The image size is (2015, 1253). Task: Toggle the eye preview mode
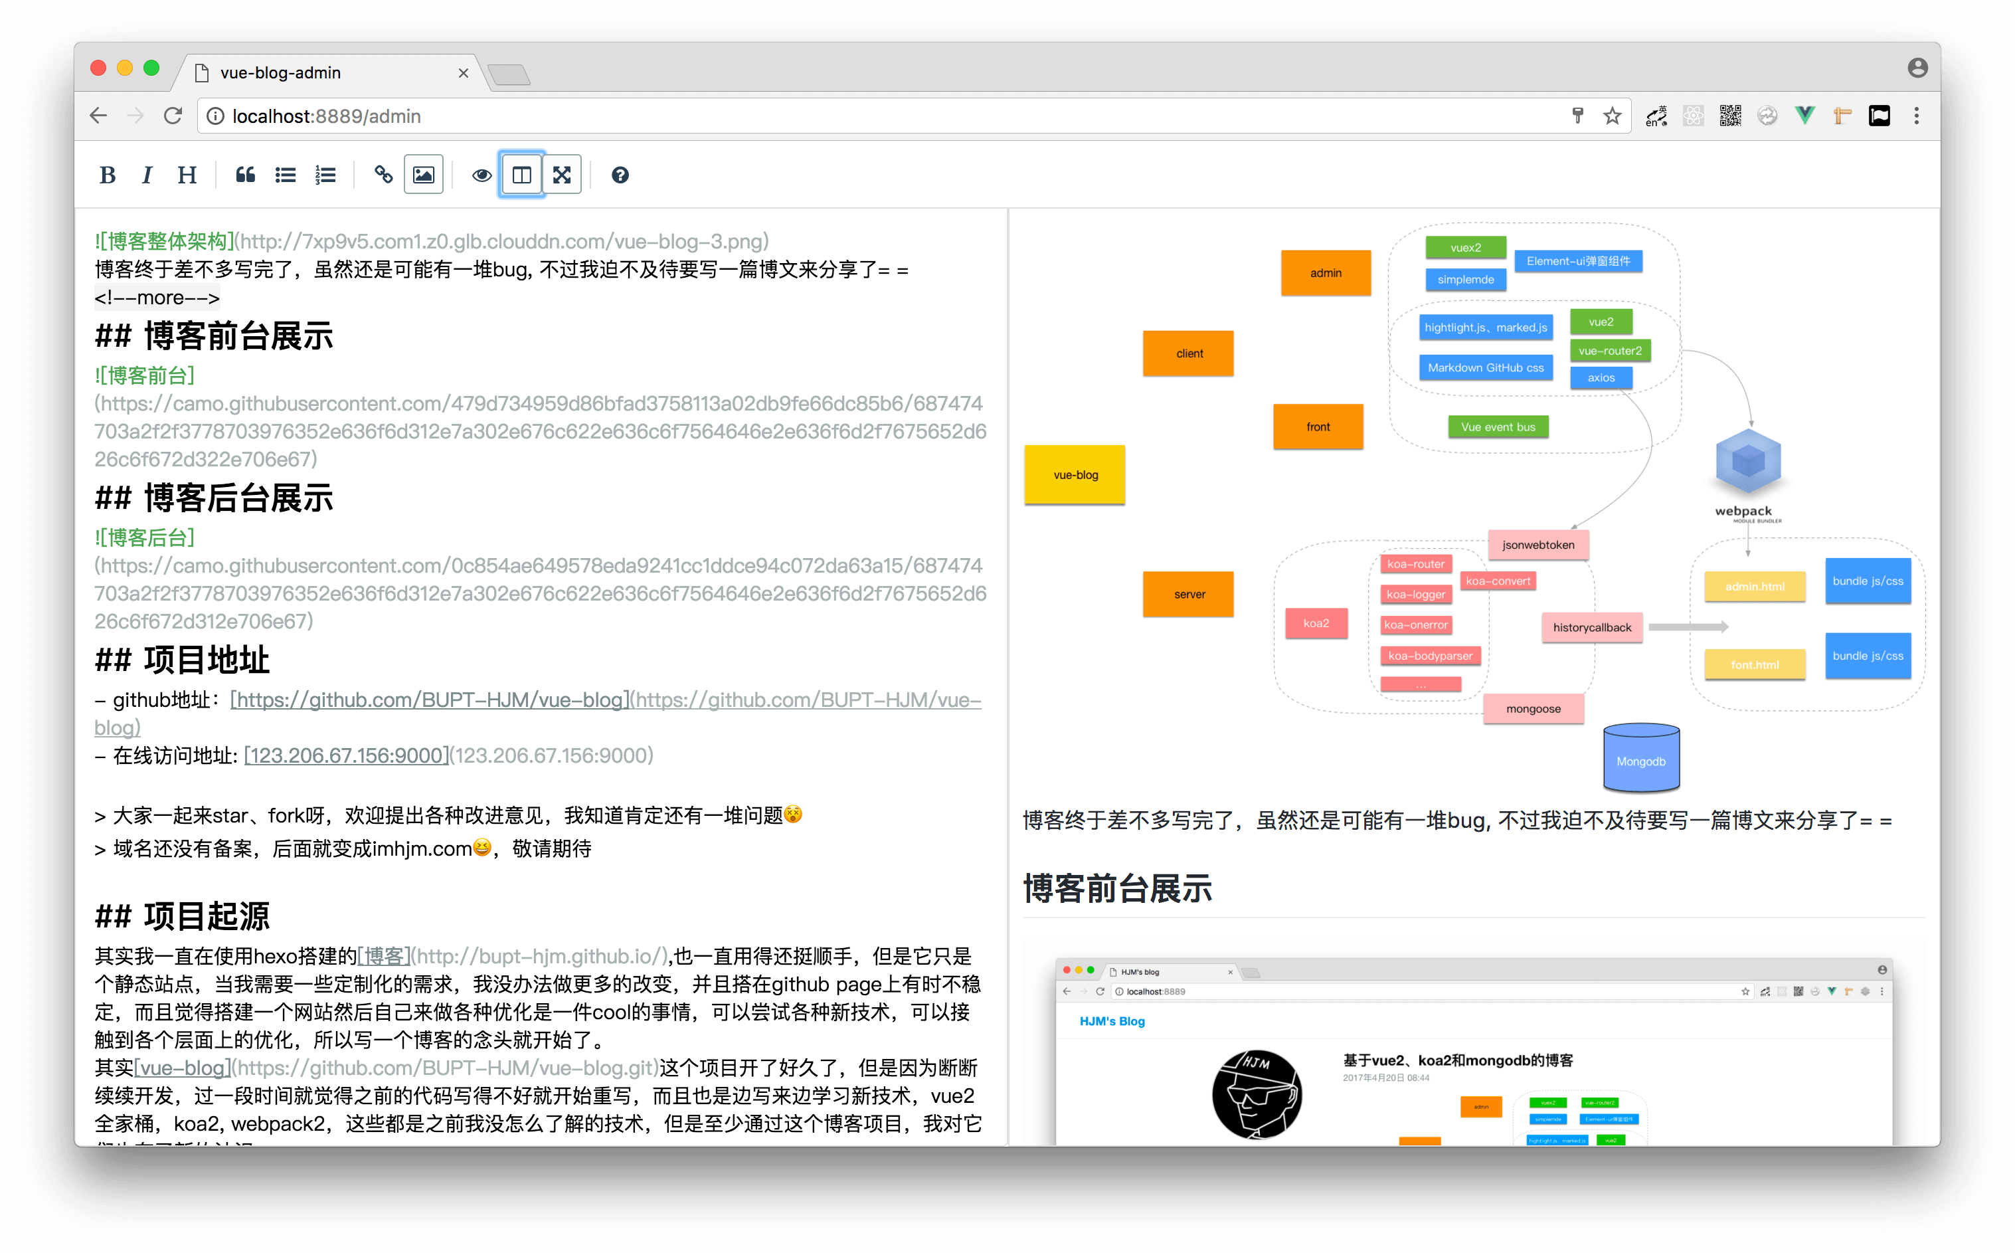point(482,175)
